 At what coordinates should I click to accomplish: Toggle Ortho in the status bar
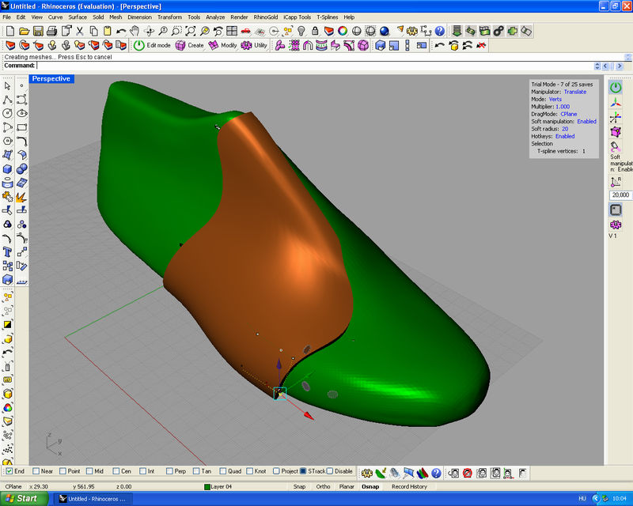[323, 486]
